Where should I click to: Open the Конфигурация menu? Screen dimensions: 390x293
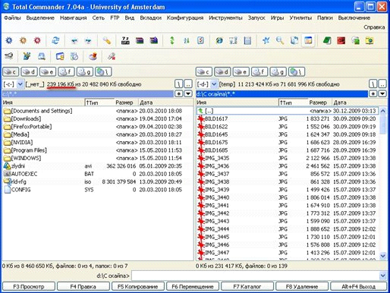point(185,18)
